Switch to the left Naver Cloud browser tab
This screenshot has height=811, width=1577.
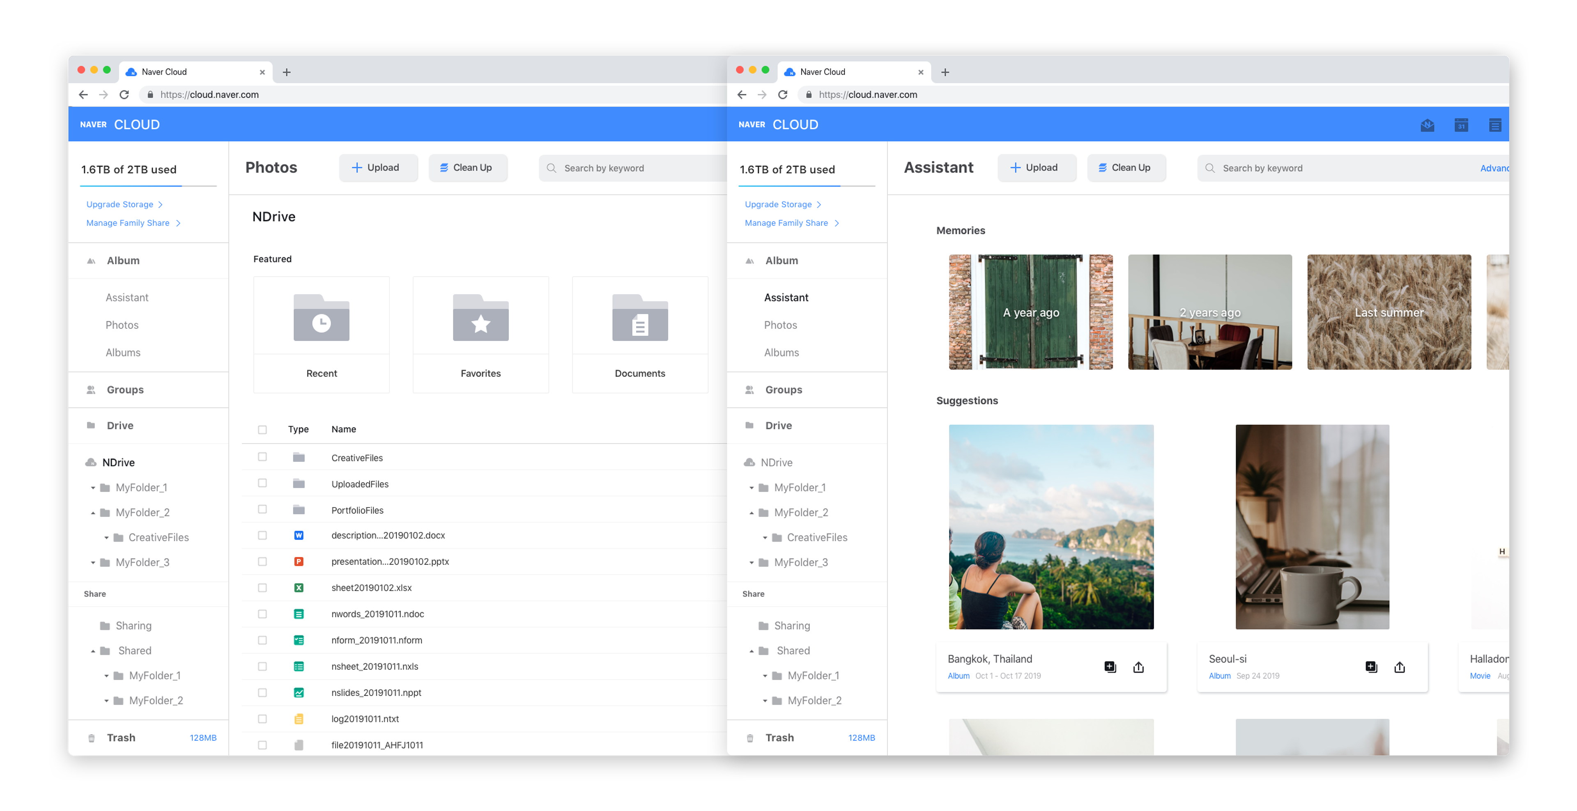196,71
